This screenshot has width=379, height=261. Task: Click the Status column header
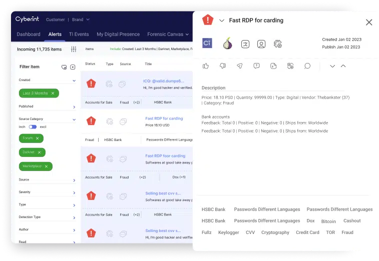coord(90,63)
